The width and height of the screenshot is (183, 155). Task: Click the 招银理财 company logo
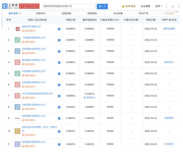17,118
